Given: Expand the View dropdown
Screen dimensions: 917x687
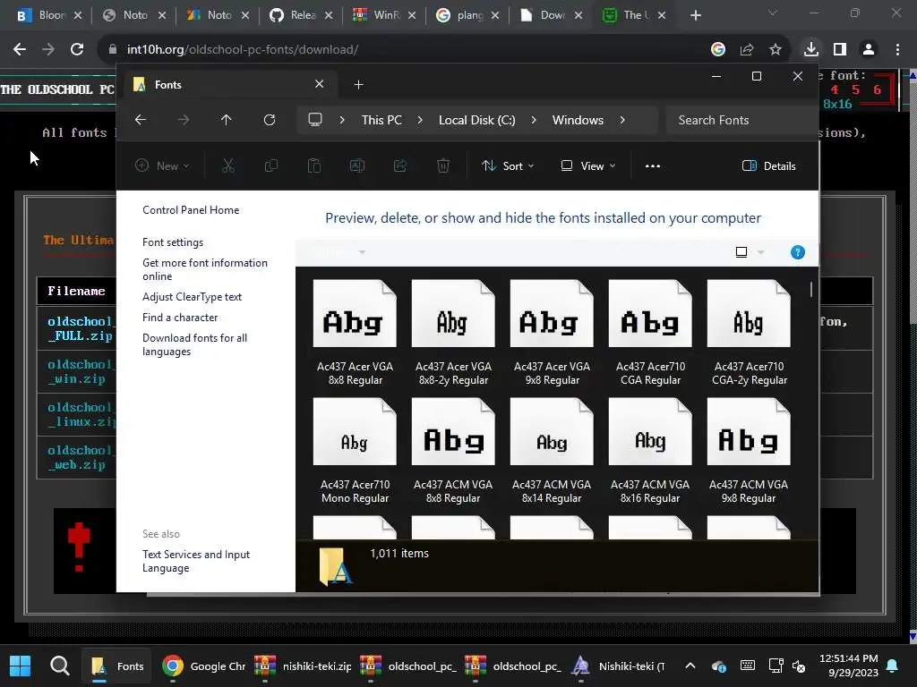Looking at the screenshot, I should (588, 165).
